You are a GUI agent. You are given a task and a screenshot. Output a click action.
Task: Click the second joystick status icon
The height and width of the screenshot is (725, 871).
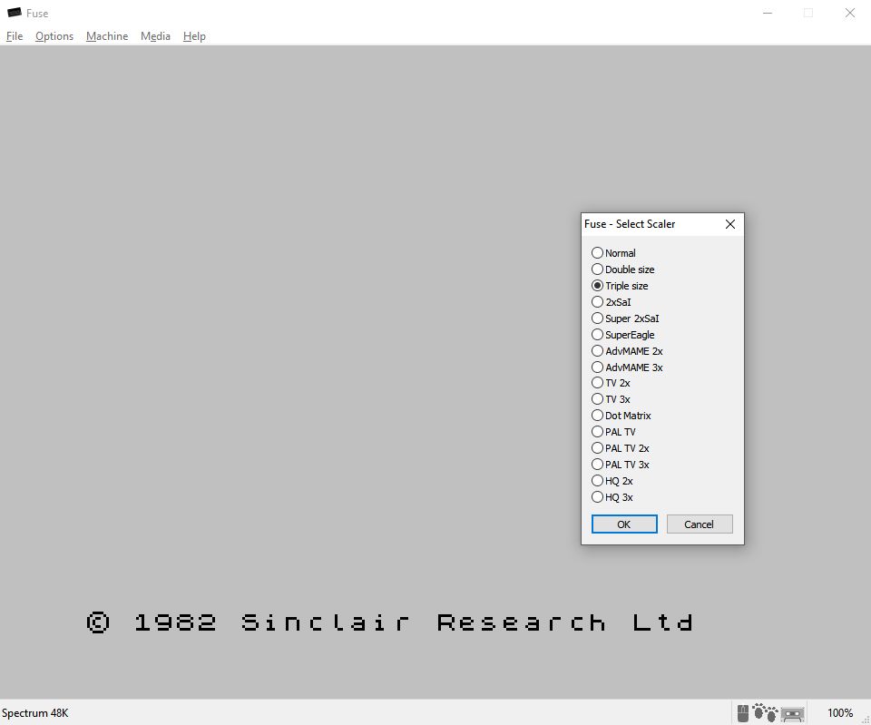(771, 713)
